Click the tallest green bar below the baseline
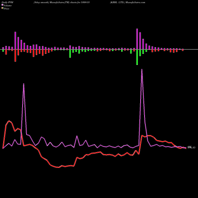Screen dimensions: 198x198 pos(137,57)
